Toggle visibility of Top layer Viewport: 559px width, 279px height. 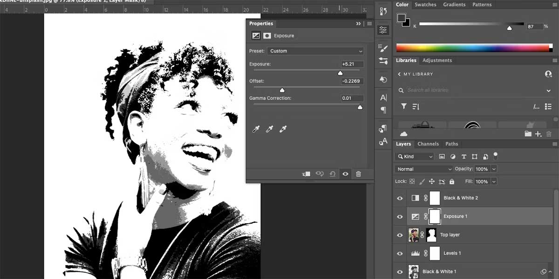coord(400,235)
